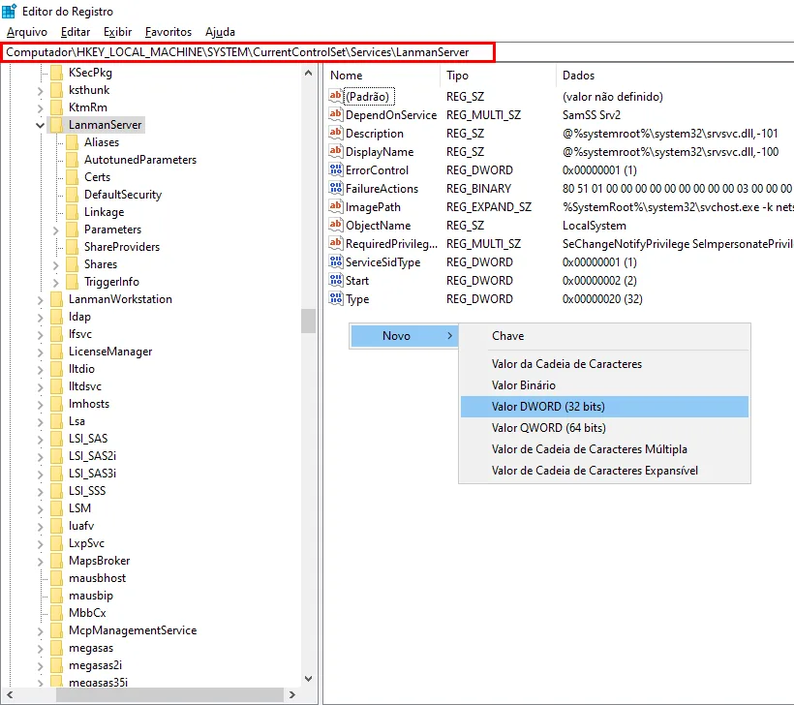
Task: Click the Registry Editor app icon in title bar
Action: [x=9, y=12]
